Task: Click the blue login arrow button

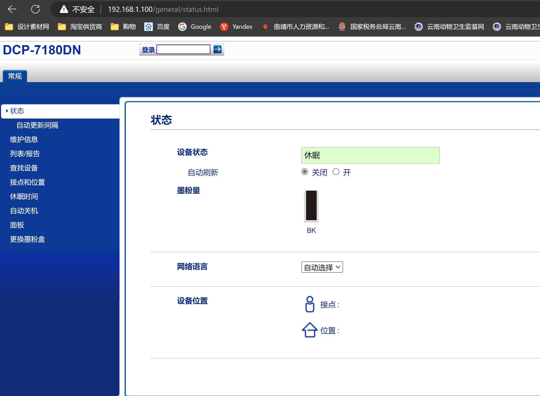Action: point(218,49)
